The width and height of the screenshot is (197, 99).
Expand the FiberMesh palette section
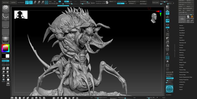[182, 40]
